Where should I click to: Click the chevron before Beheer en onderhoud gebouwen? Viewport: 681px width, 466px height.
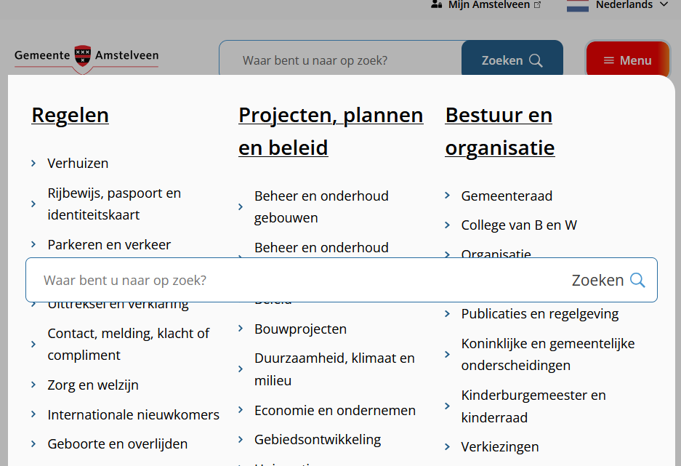click(241, 206)
